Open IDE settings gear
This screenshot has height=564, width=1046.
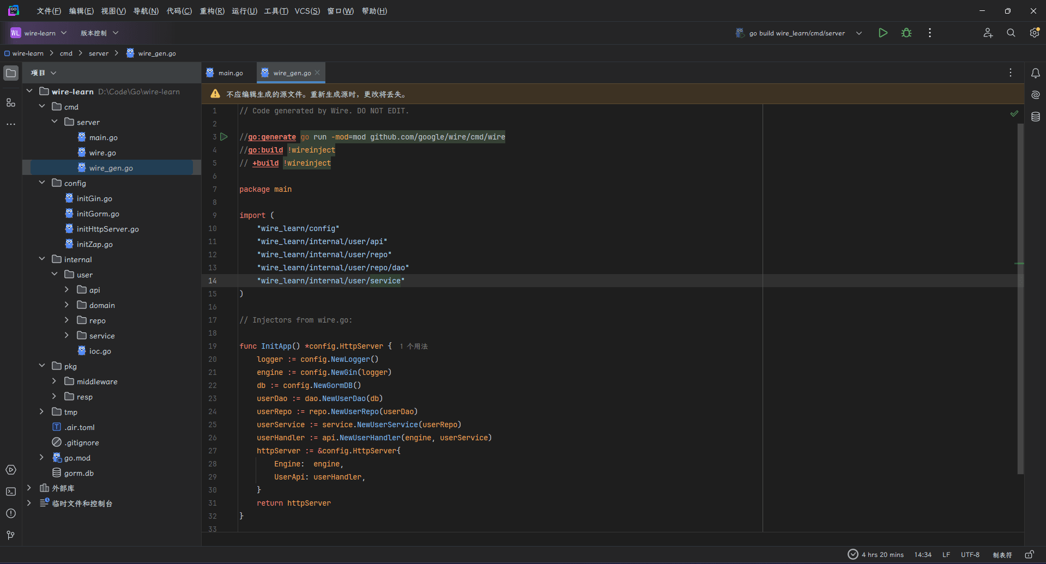coord(1035,33)
